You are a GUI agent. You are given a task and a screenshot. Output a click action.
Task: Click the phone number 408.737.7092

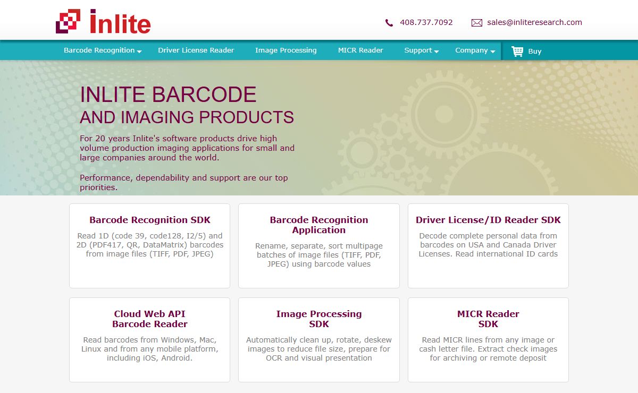point(426,22)
